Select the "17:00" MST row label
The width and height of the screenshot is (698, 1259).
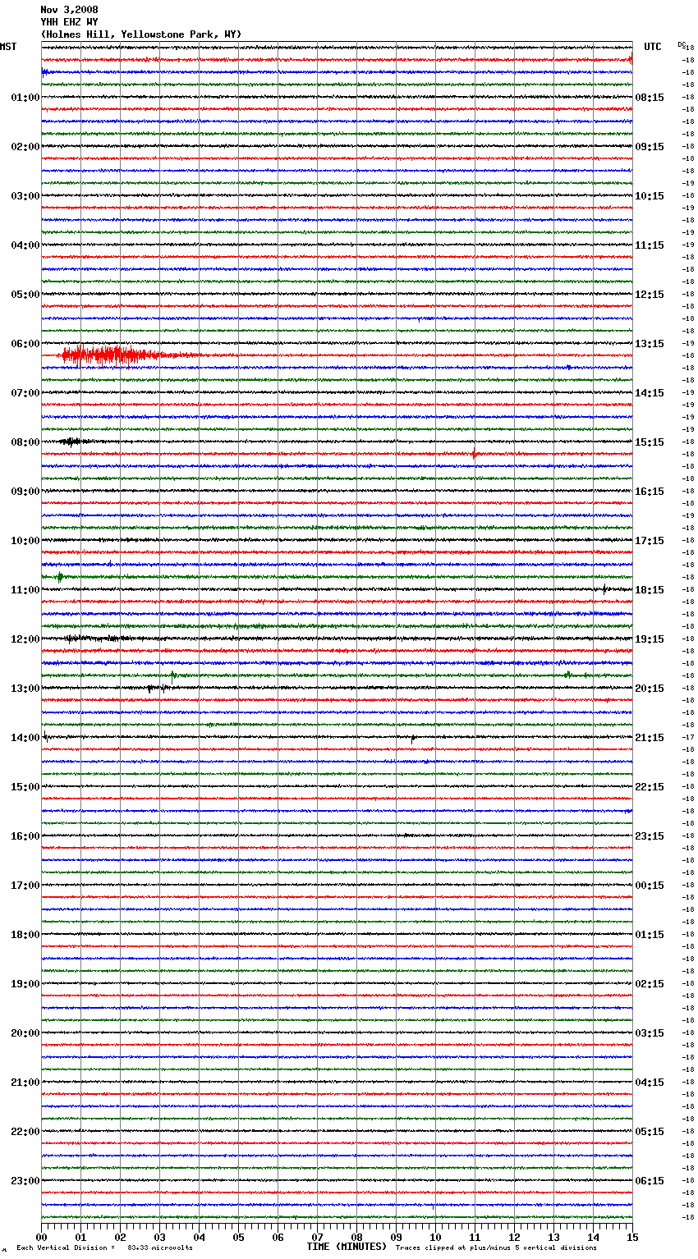pos(25,886)
